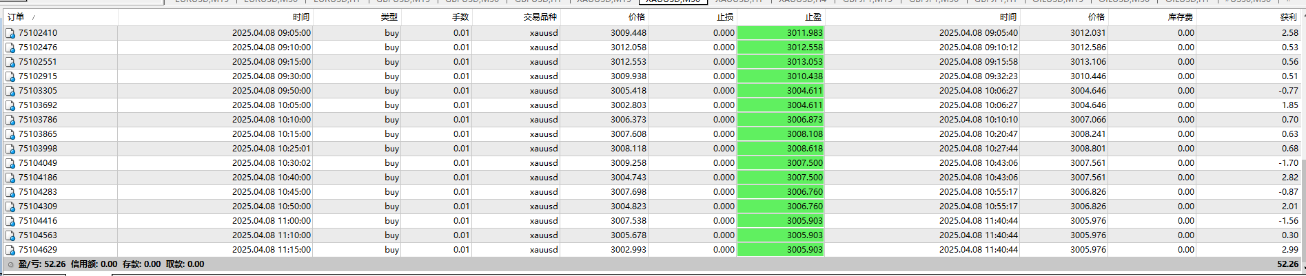The image size is (1306, 276).
Task: Click the order icon for ticket 75104049
Action: click(10, 163)
